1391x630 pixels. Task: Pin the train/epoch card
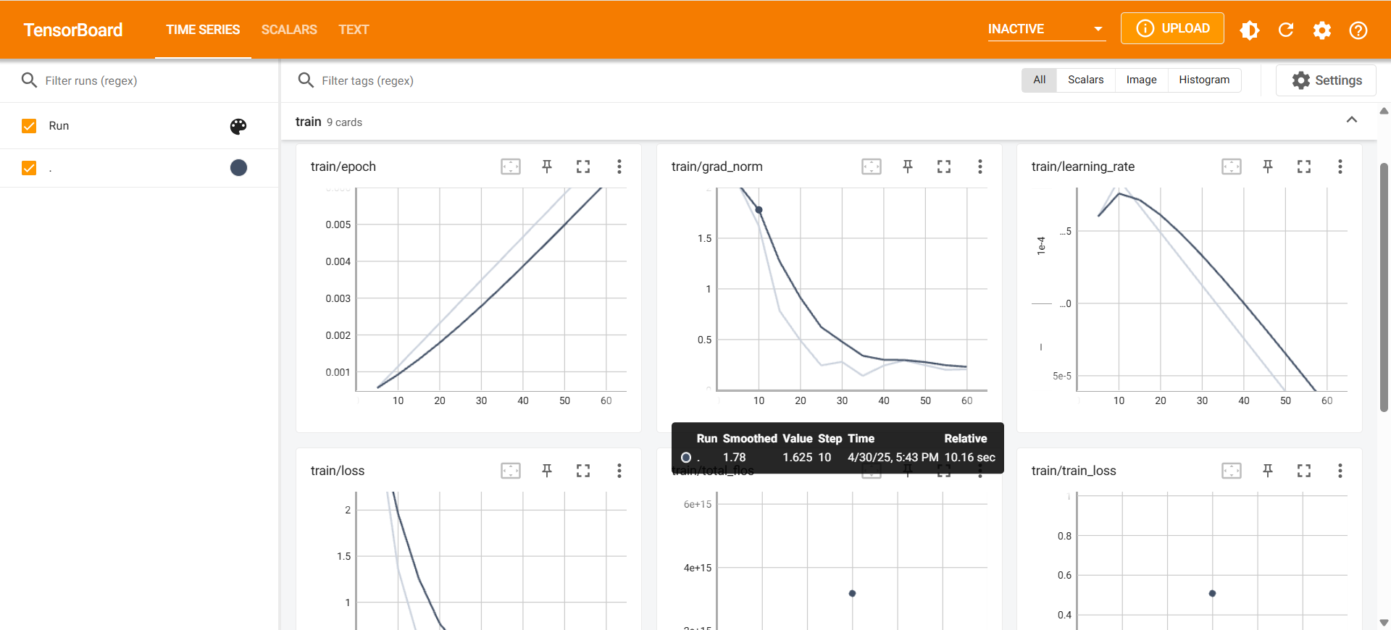547,167
